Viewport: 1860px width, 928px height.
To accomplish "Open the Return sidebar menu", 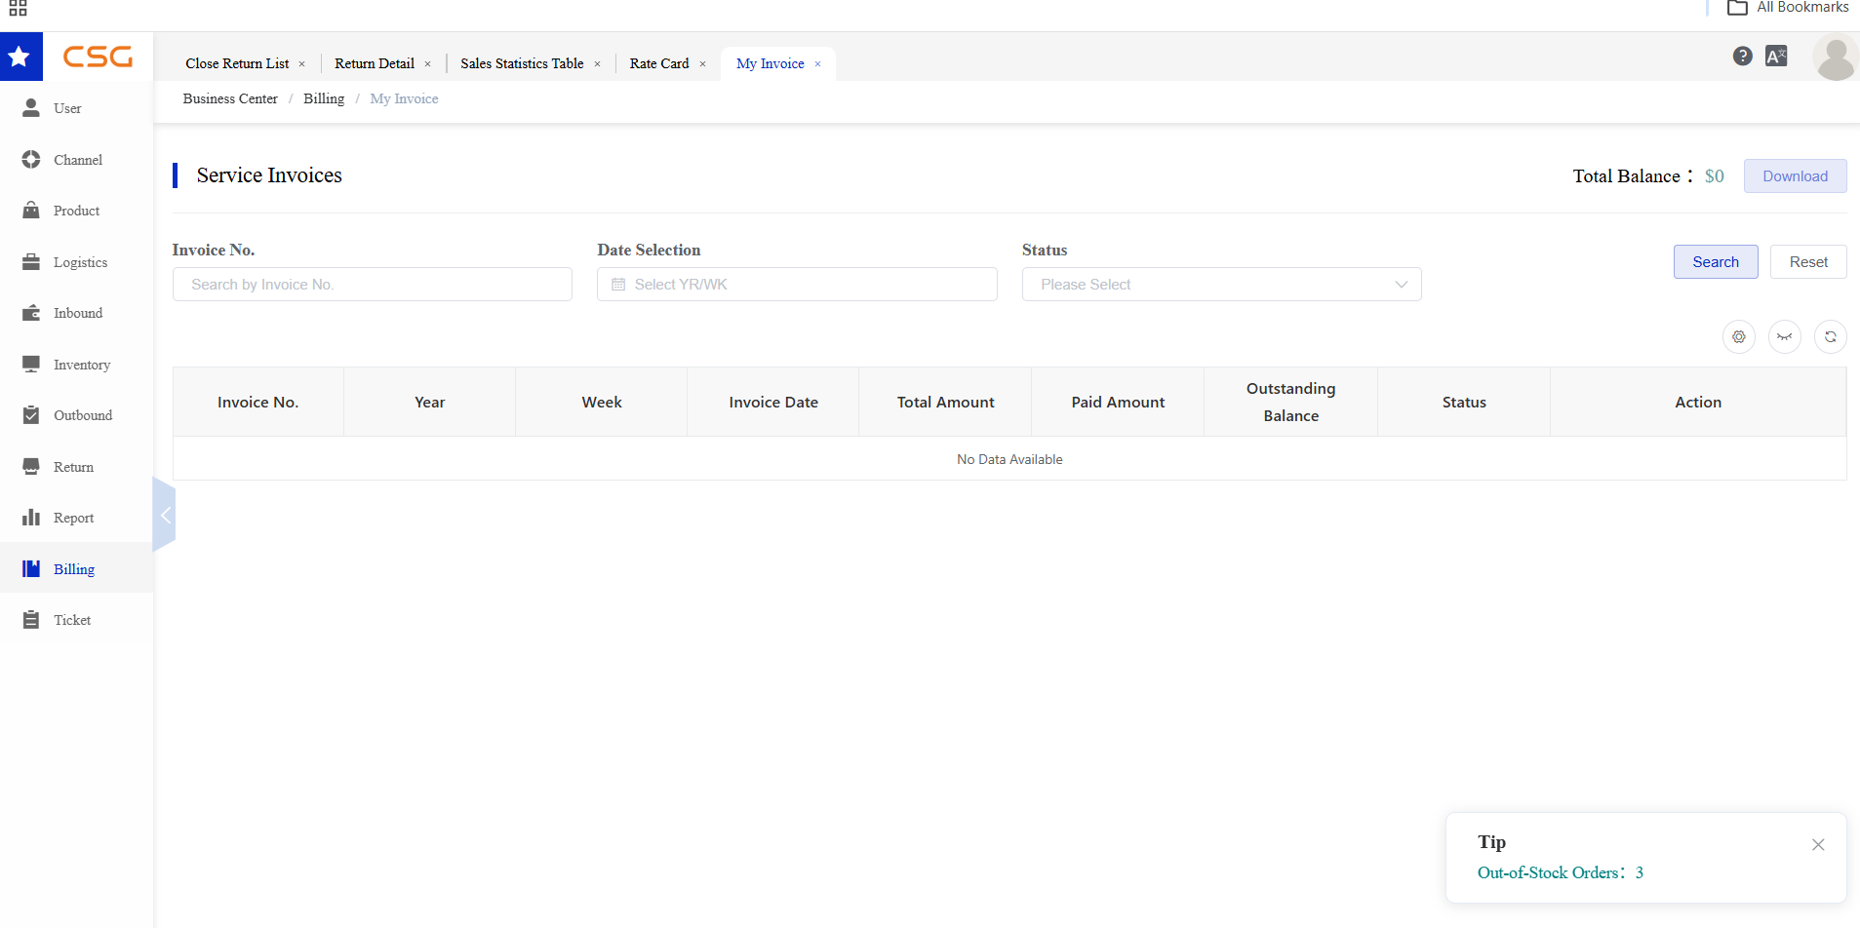I will coord(76,467).
